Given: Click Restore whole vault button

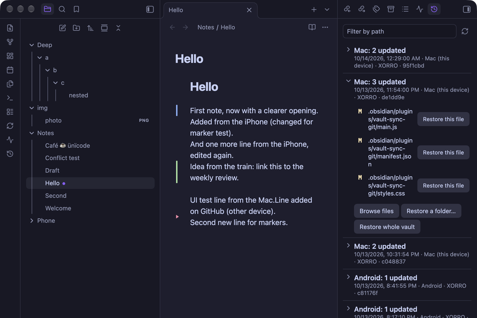Looking at the screenshot, I should (387, 227).
